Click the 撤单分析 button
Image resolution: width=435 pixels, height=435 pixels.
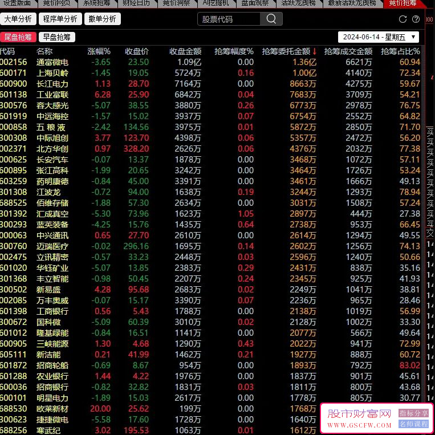click(x=103, y=19)
